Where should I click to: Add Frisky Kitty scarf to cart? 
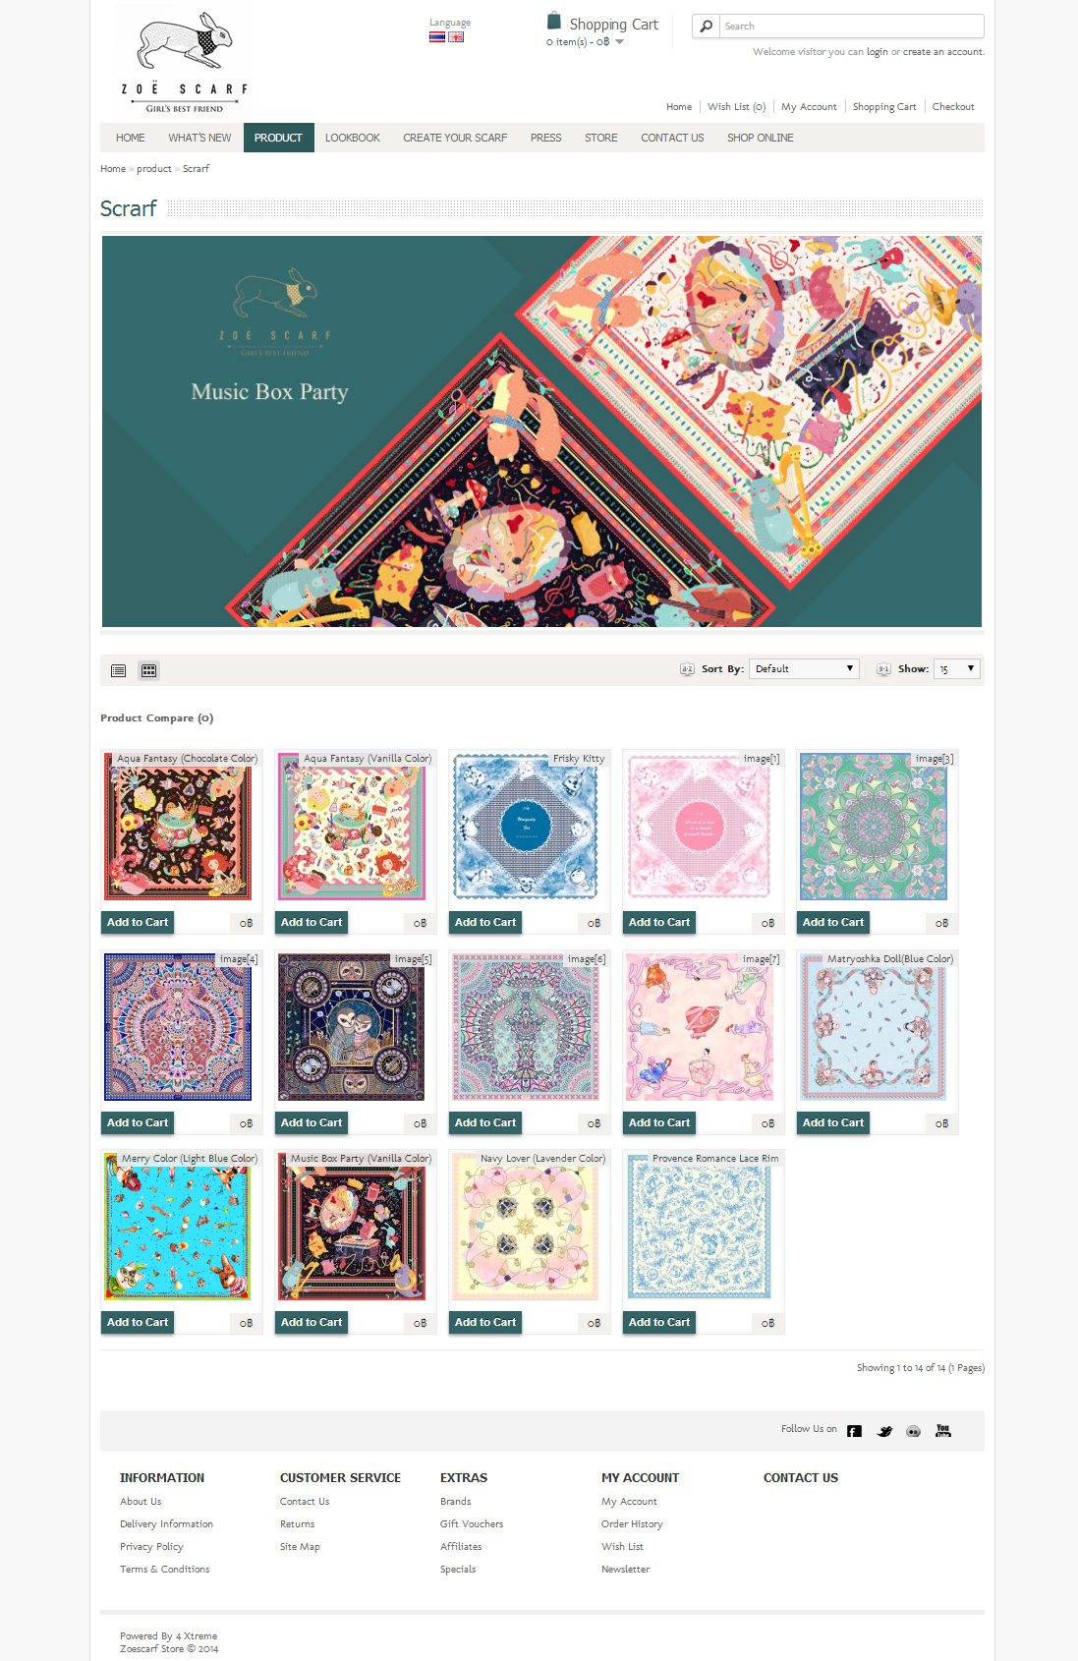point(485,922)
